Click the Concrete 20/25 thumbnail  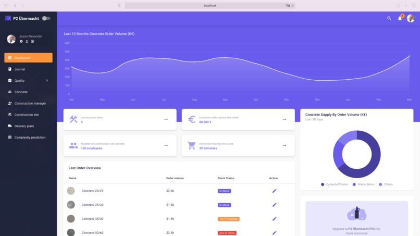click(71, 191)
